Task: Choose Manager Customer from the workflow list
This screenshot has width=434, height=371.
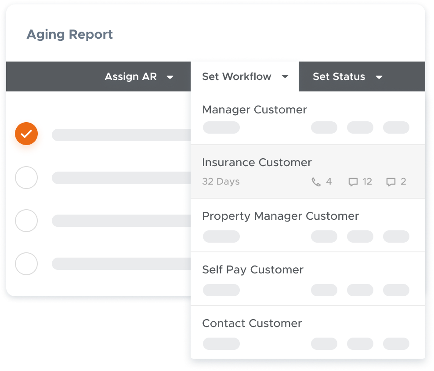Action: (254, 110)
